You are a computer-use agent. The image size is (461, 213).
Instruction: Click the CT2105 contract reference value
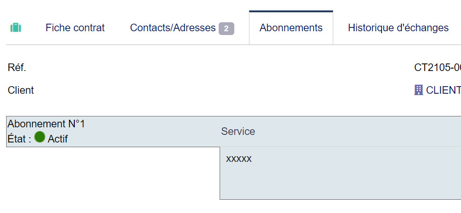[437, 68]
